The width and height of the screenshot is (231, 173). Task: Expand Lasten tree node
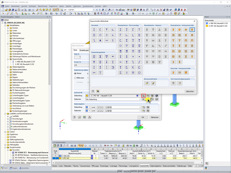tap(5, 132)
